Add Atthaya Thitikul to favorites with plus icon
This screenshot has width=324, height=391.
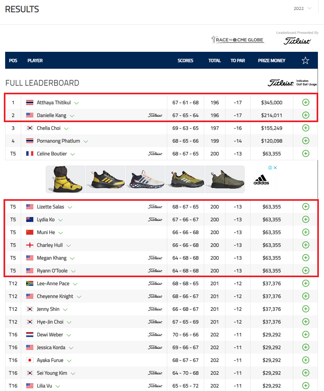[306, 102]
